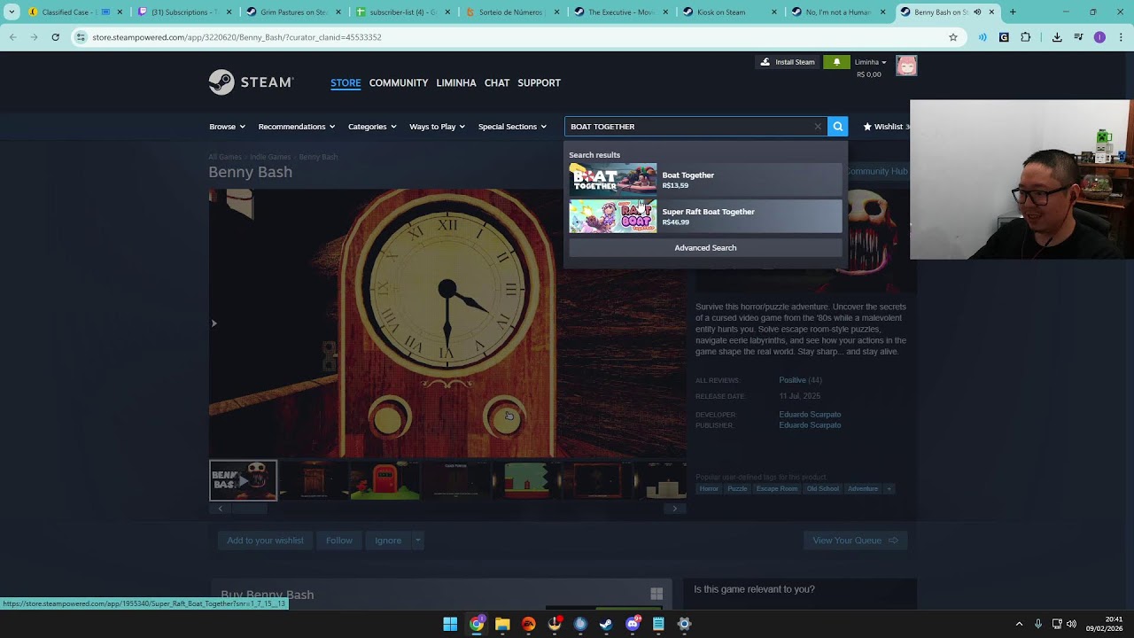The width and height of the screenshot is (1134, 638).
Task: Open the Chrome downloads icon
Action: click(x=1057, y=37)
